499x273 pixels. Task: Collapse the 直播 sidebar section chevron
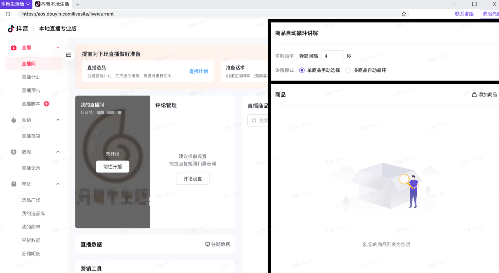tap(58, 47)
